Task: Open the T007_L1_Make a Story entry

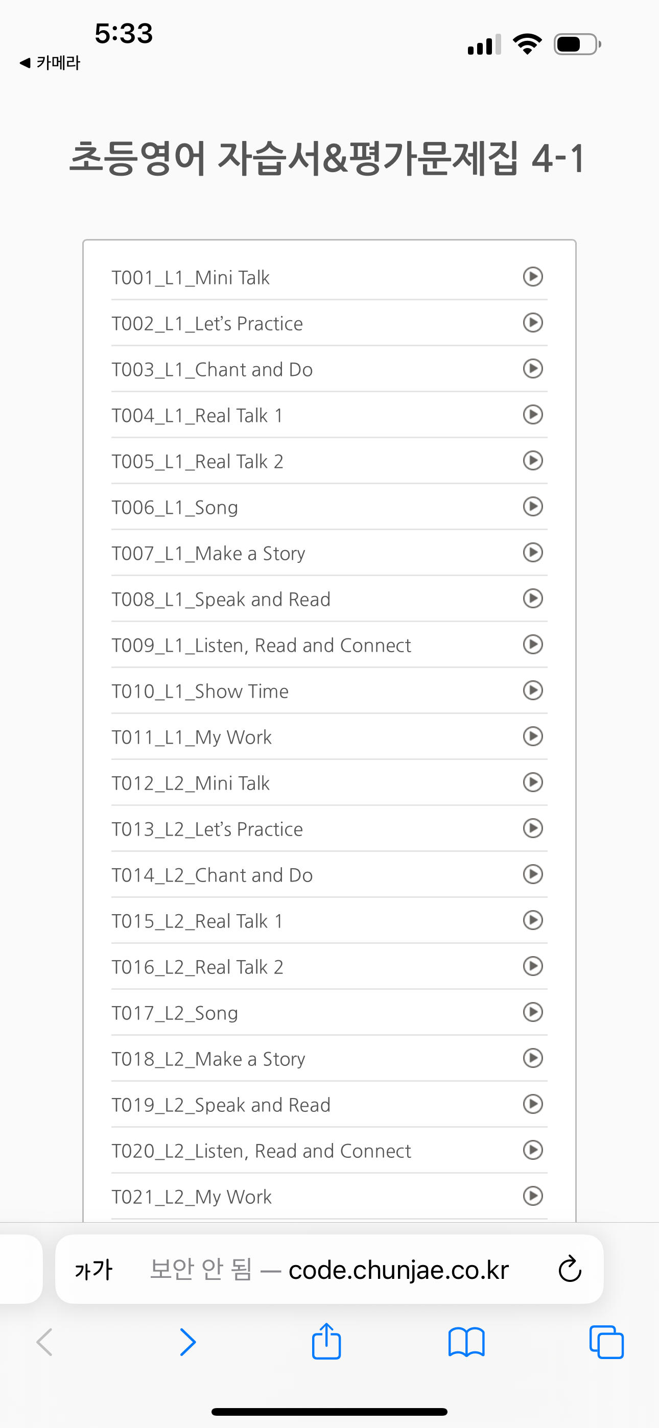Action: point(329,553)
